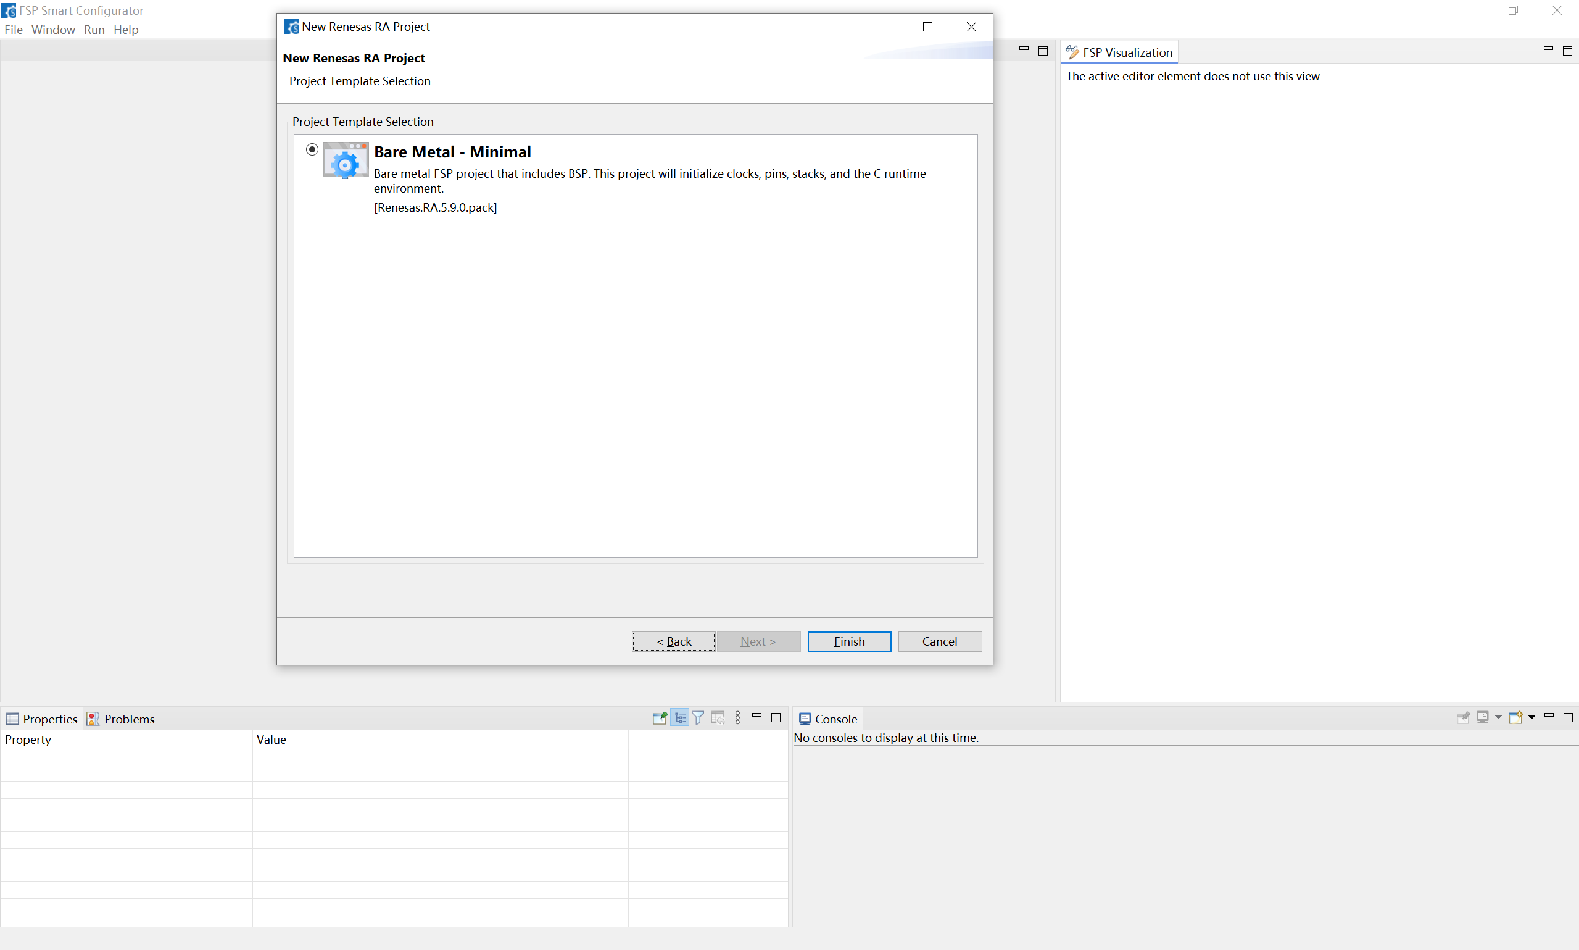Minimize the central editor area
Image resolution: width=1579 pixels, height=950 pixels.
[x=1024, y=49]
